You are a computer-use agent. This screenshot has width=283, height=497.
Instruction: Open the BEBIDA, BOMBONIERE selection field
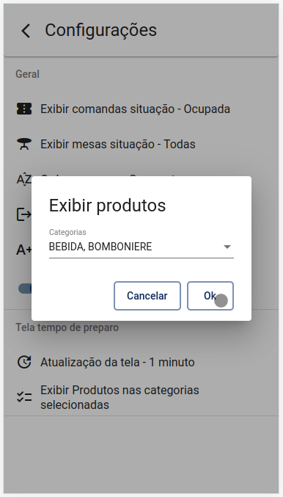pos(141,247)
